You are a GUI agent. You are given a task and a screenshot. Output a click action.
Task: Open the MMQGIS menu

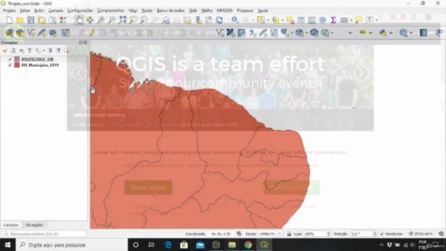click(x=224, y=10)
